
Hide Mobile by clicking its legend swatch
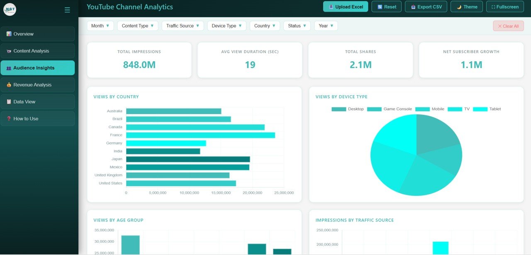tap(422, 109)
